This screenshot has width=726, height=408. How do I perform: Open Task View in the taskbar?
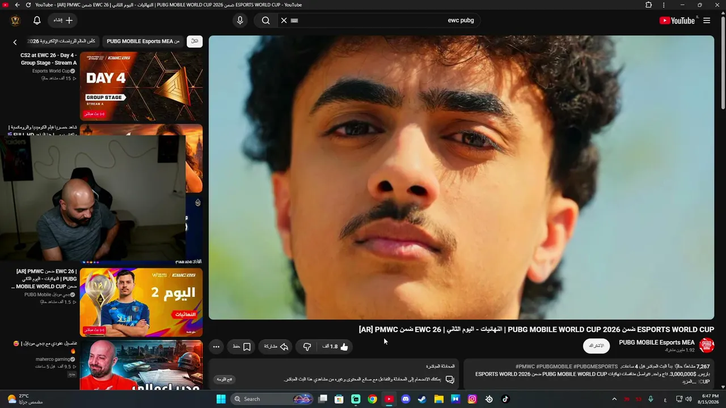[323, 399]
